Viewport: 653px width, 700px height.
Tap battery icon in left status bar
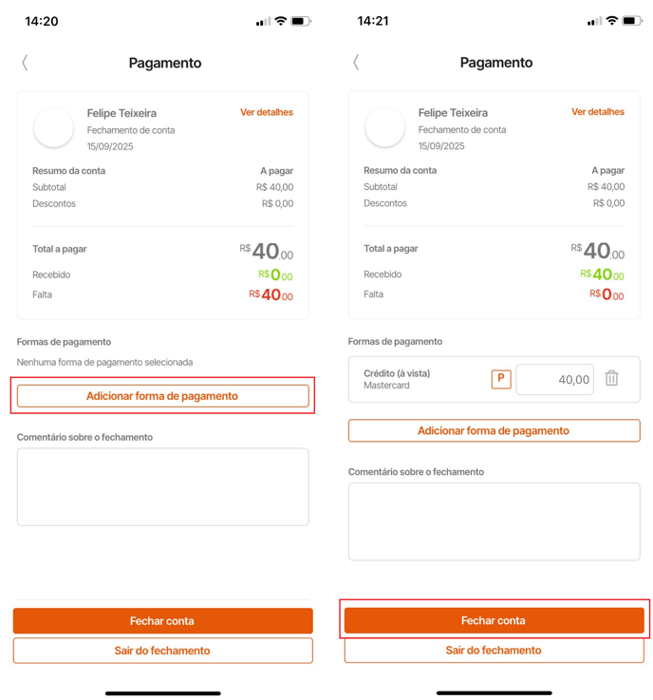point(301,21)
